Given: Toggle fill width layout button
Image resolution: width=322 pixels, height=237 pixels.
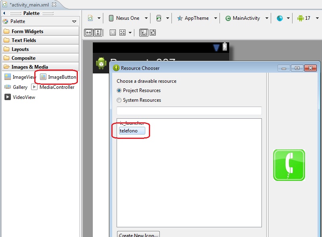Looking at the screenshot, I should point(88,32).
